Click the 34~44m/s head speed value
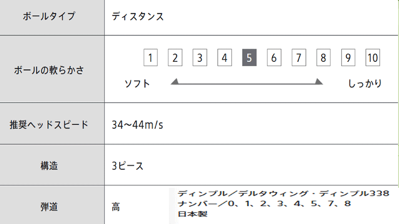 click(137, 125)
